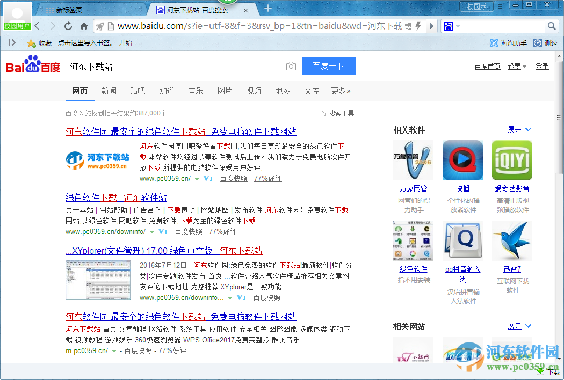Toggle the sidebar panel icon on bookmarks bar
Image resolution: width=564 pixels, height=380 pixels.
[x=12, y=42]
